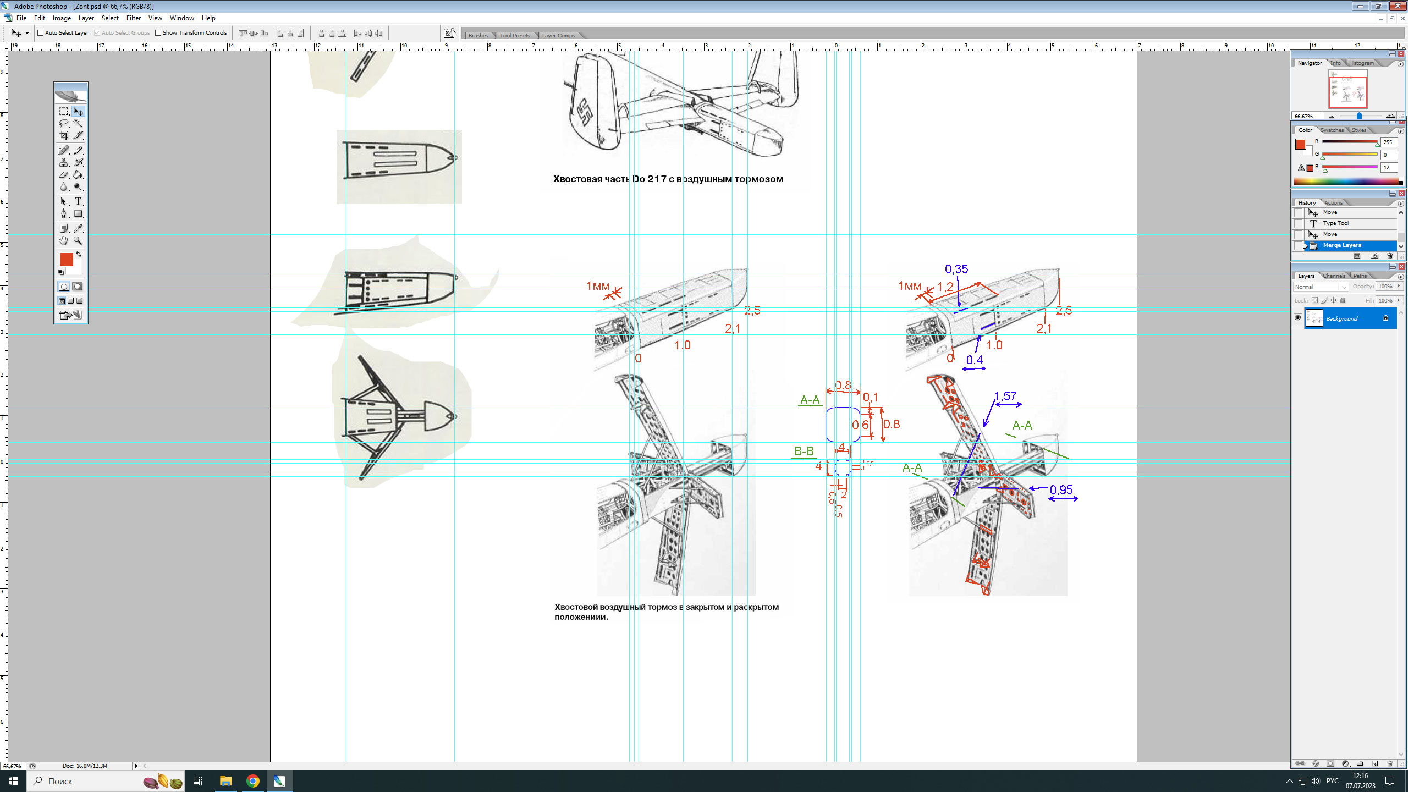Switch to the Channels tab
Viewport: 1408px width, 792px height.
pos(1334,276)
